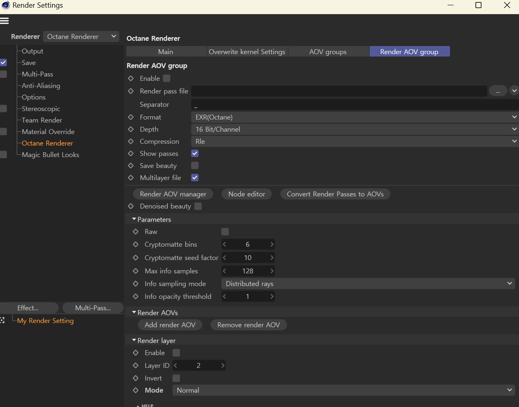Open the Info sampling mode dropdown
This screenshot has width=519, height=407.
(368, 284)
